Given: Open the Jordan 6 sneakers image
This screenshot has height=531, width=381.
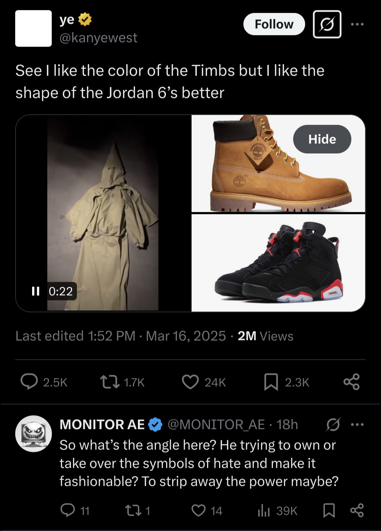Looking at the screenshot, I should pyautogui.click(x=278, y=263).
